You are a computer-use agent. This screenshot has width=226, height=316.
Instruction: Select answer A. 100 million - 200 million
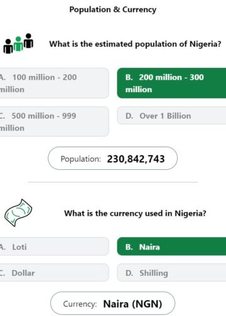54,83
